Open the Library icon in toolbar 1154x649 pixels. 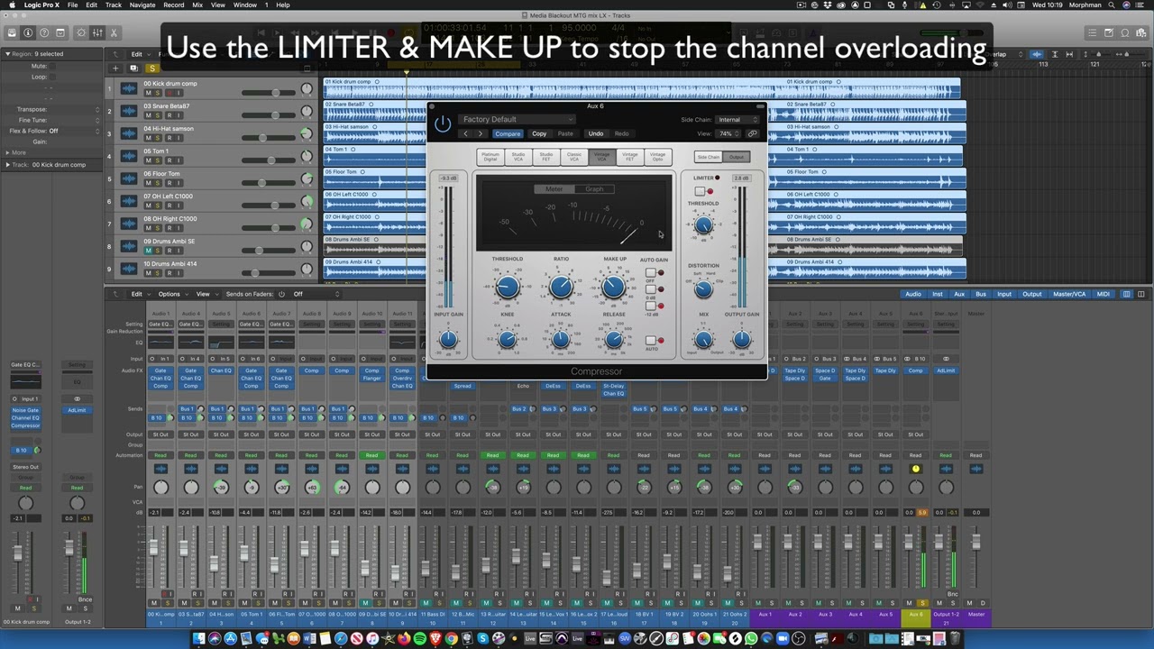pos(12,33)
